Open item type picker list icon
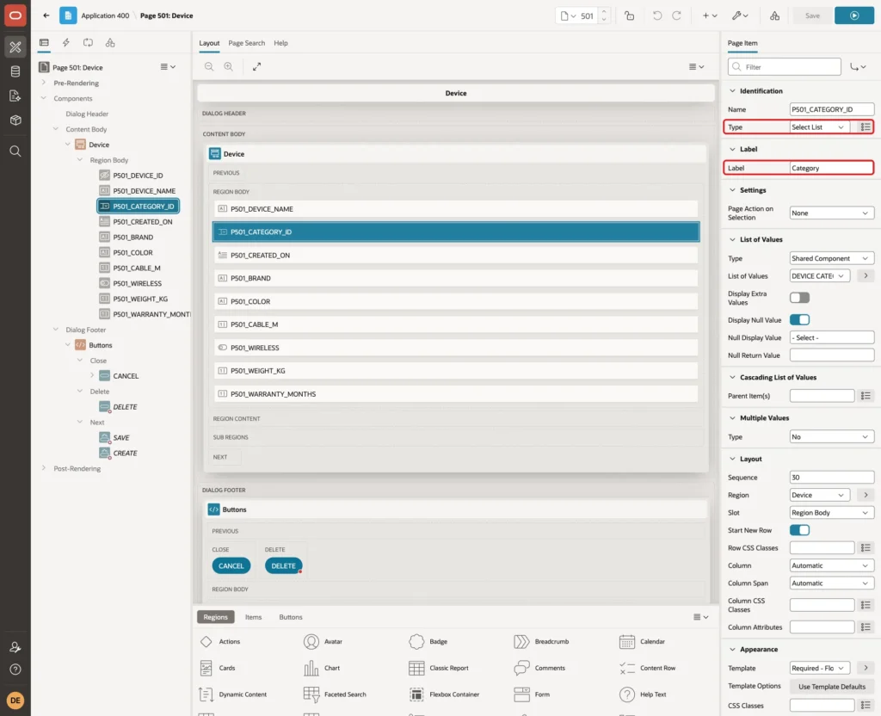This screenshot has height=716, width=881. pyautogui.click(x=866, y=127)
